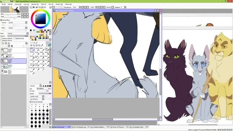The width and height of the screenshot is (233, 131).
Task: Select the Lasso tool
Action: pos(34,43)
